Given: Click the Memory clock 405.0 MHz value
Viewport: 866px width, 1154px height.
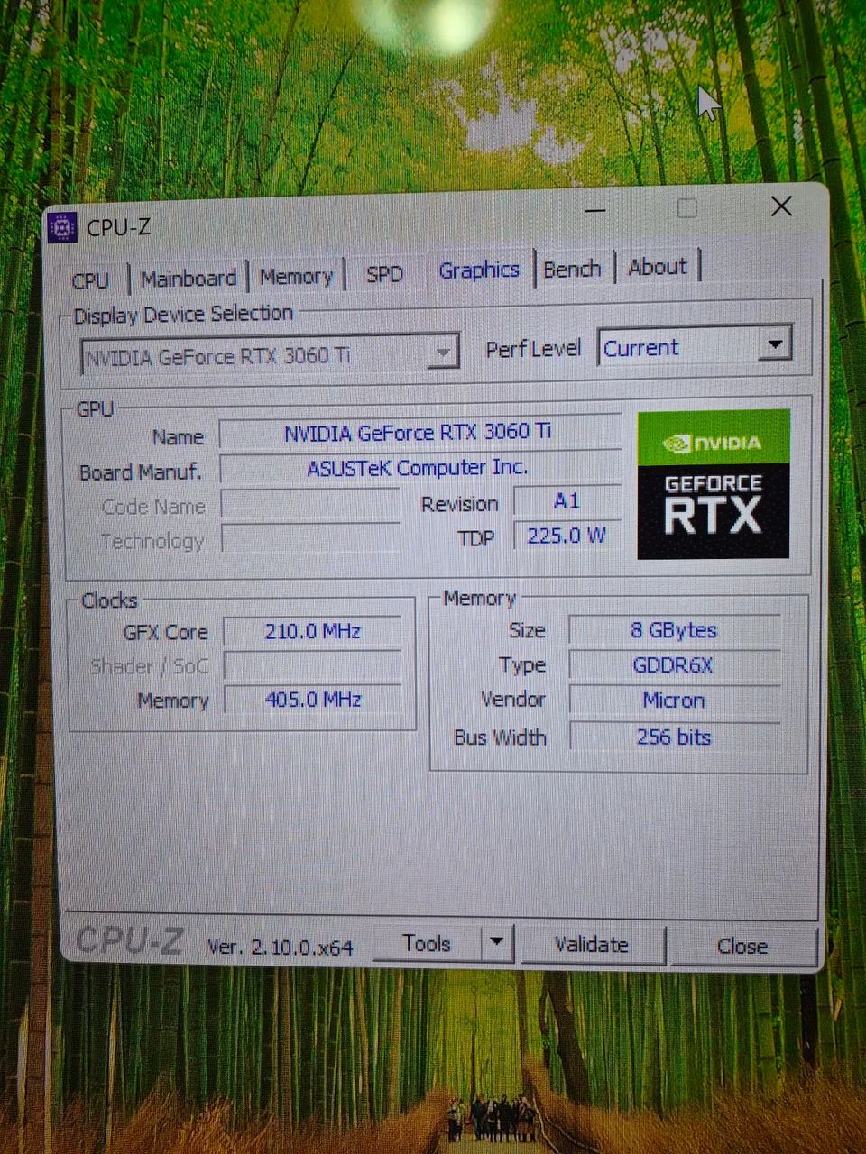Looking at the screenshot, I should point(312,700).
